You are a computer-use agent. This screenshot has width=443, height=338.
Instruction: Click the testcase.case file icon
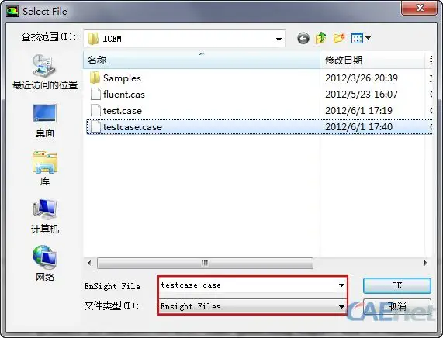click(x=95, y=127)
